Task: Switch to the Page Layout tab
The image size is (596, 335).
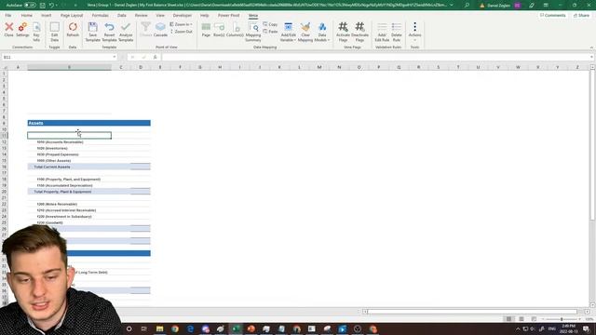Action: (72, 15)
